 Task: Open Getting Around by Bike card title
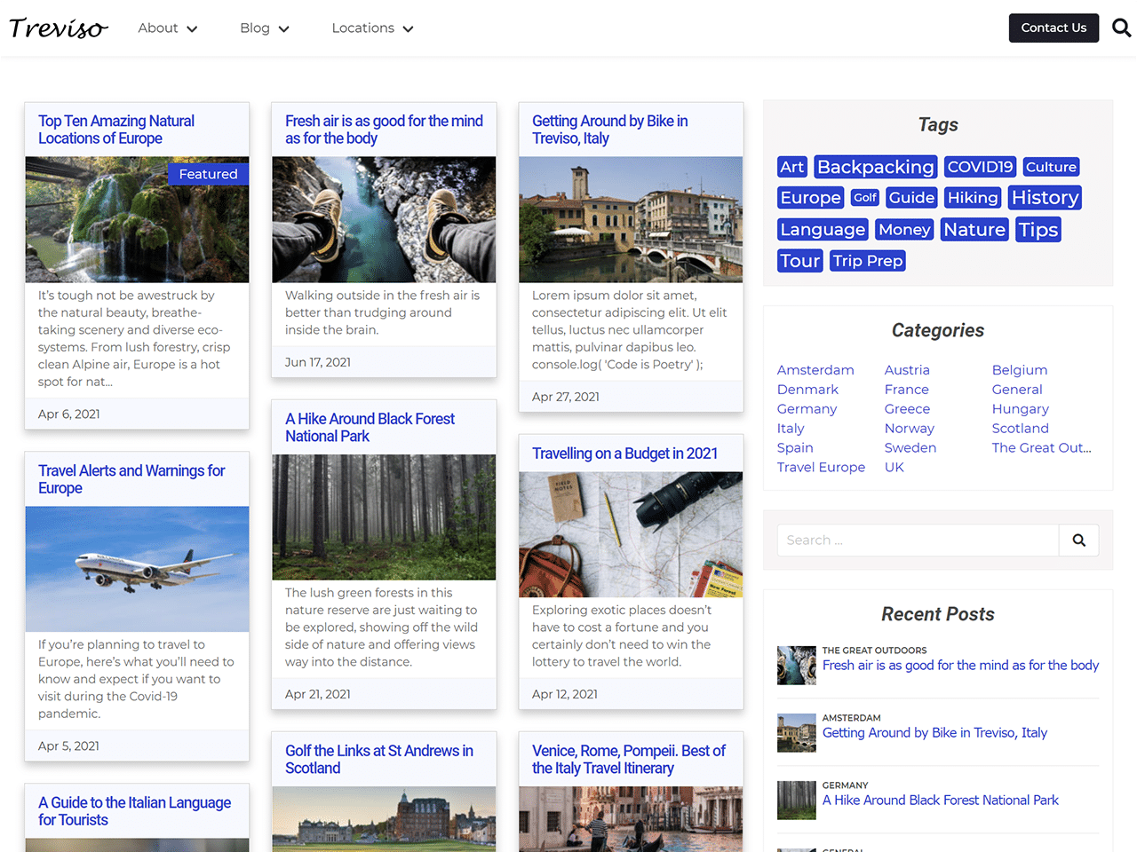pos(610,130)
